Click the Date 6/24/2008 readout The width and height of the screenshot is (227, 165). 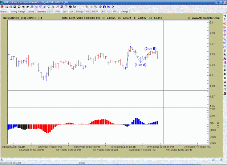[81, 18]
